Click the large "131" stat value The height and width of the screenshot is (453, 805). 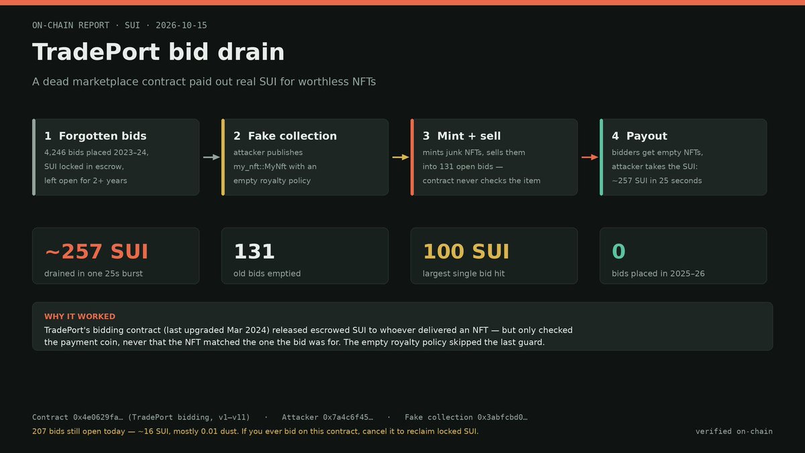point(254,252)
